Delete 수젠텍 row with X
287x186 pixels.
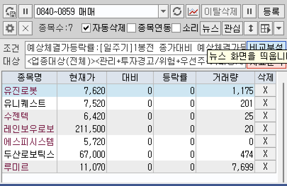coord(265,116)
